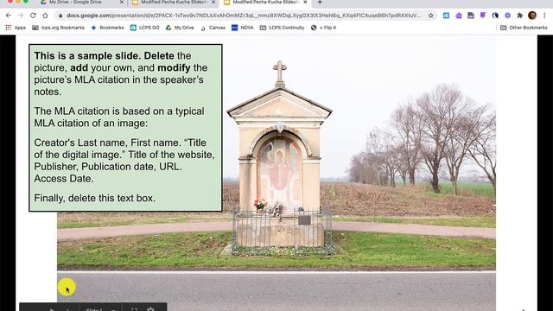The image size is (553, 311).
Task: Open the round lavender extension icon
Action: (x=507, y=16)
